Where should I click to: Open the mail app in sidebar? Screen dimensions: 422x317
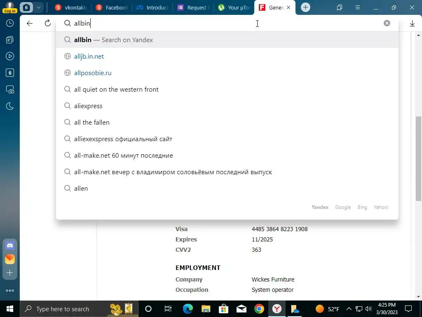[x=10, y=259]
